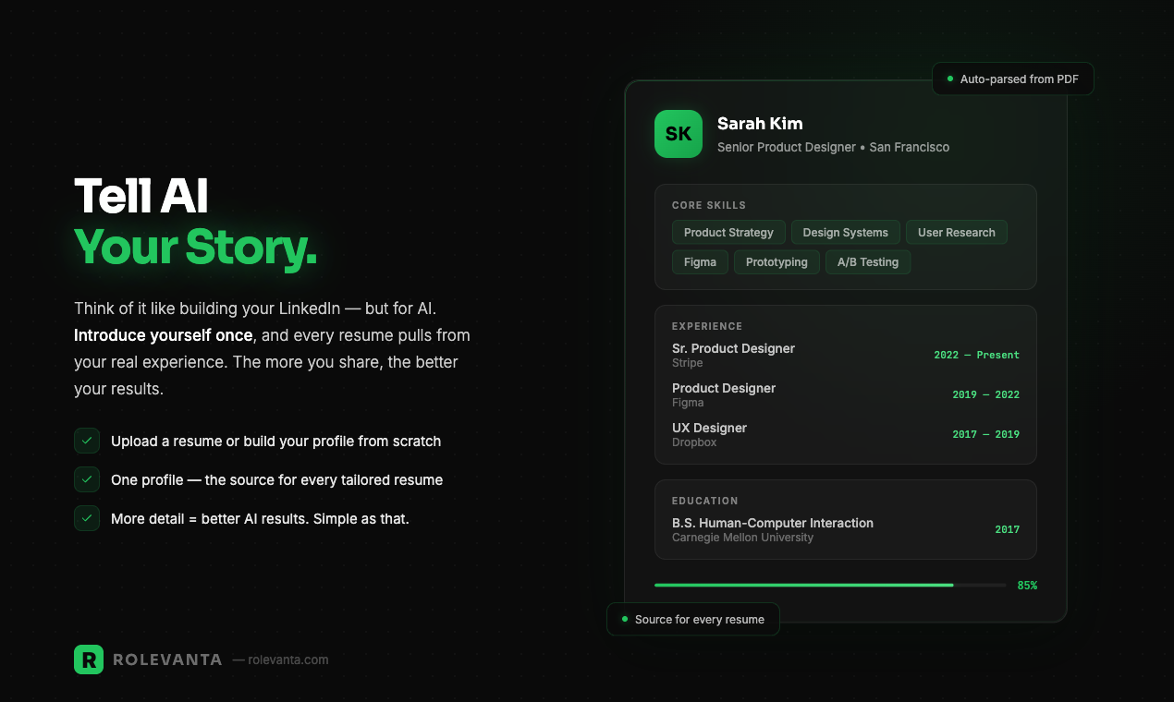Click the ROLEVANTA brand name

pos(167,660)
